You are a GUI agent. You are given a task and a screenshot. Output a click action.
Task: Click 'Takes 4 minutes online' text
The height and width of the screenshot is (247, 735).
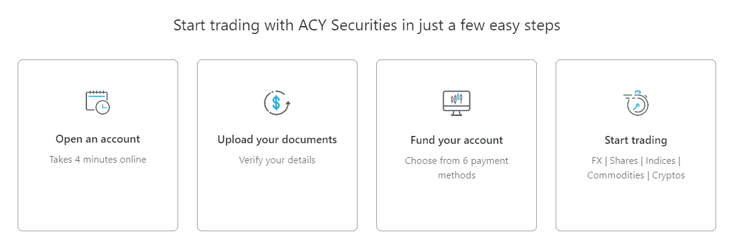(98, 160)
